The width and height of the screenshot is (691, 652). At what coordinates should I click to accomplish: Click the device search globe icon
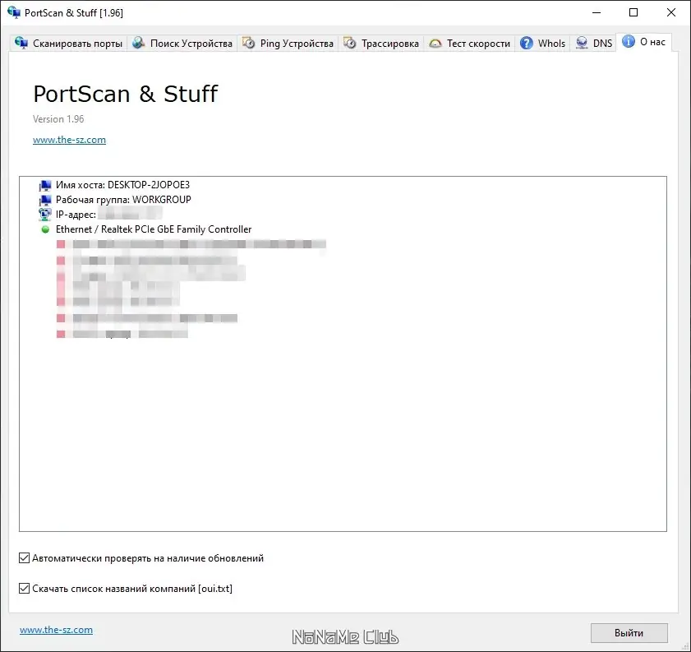click(138, 43)
